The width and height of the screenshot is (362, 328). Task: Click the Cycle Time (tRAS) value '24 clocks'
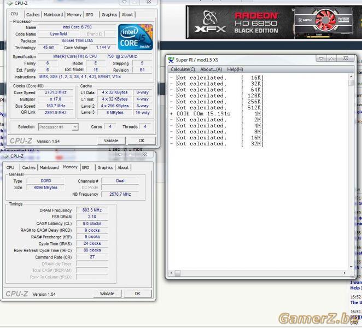coord(92,243)
